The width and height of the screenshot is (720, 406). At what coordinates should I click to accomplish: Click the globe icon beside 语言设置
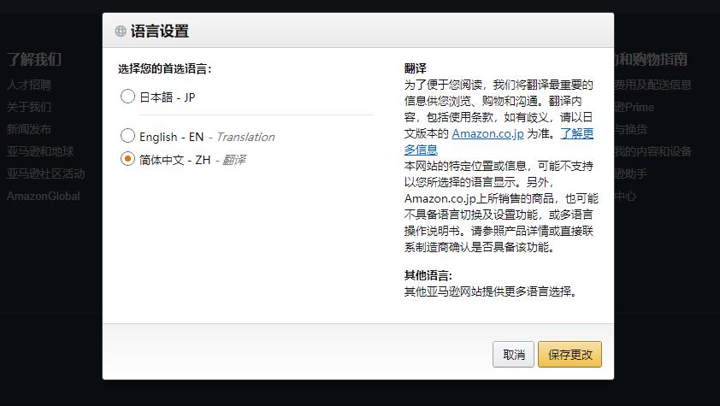121,32
